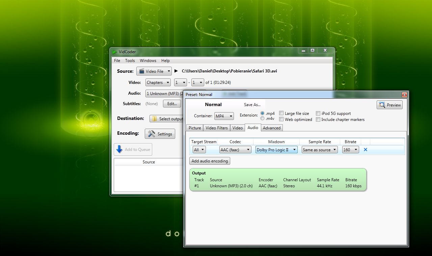Click the VidCoder app icon in title bar

(114, 52)
